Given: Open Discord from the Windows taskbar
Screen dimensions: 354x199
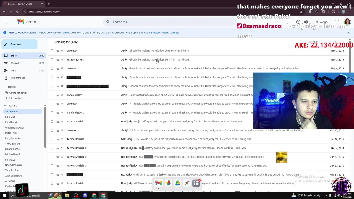Looking at the screenshot, I should click(x=85, y=195).
